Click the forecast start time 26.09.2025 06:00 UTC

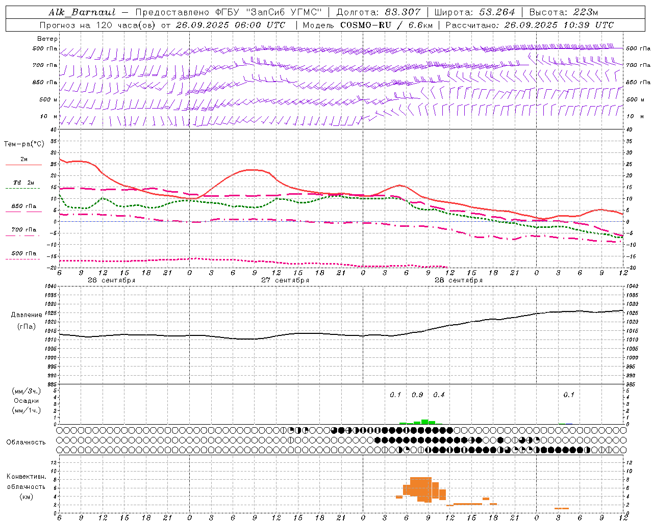click(x=231, y=25)
